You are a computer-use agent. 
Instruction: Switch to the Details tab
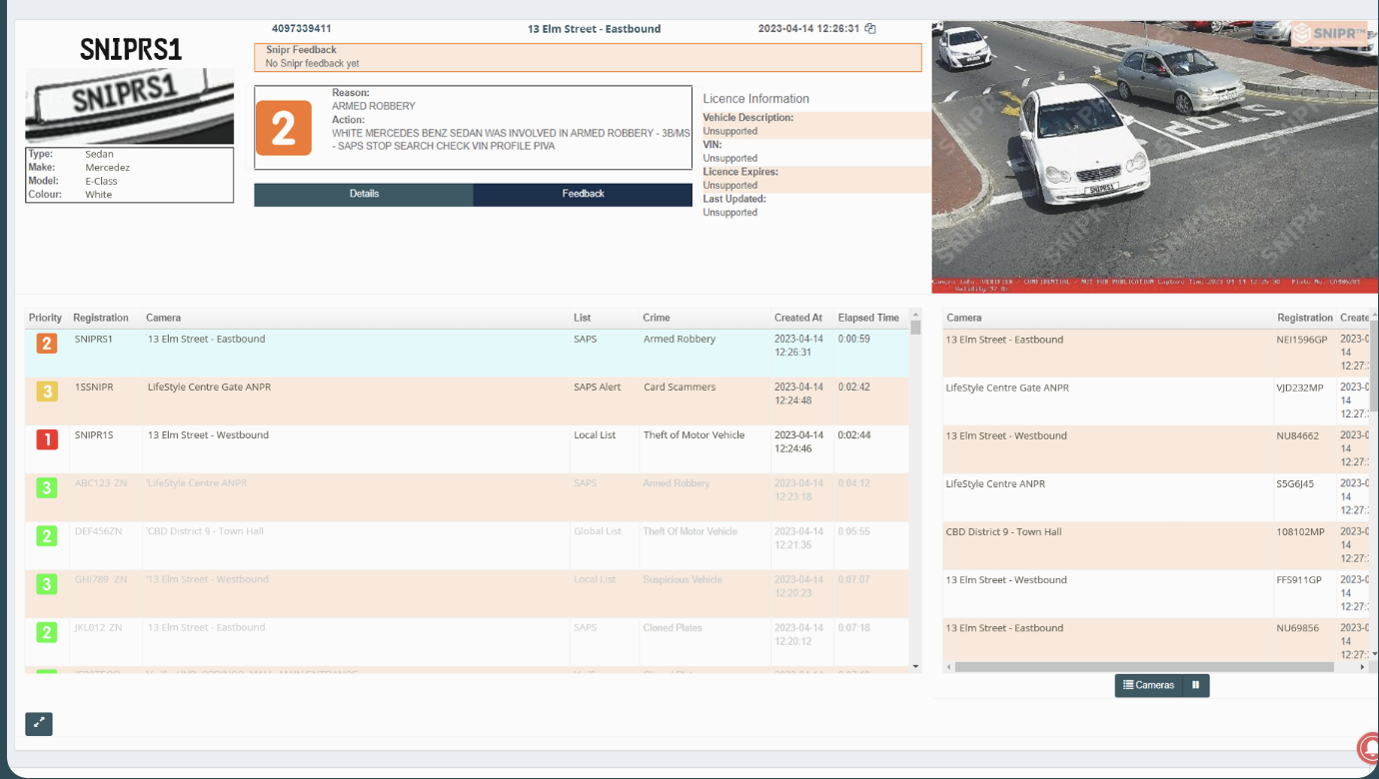(x=364, y=194)
